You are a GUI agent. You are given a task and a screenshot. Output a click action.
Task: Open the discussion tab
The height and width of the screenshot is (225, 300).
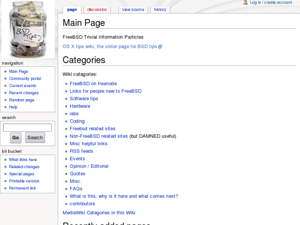point(97,9)
